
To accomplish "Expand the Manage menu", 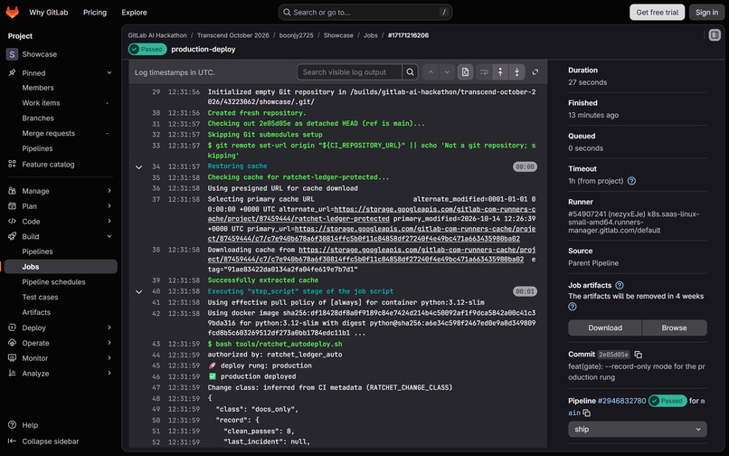I will (109, 191).
